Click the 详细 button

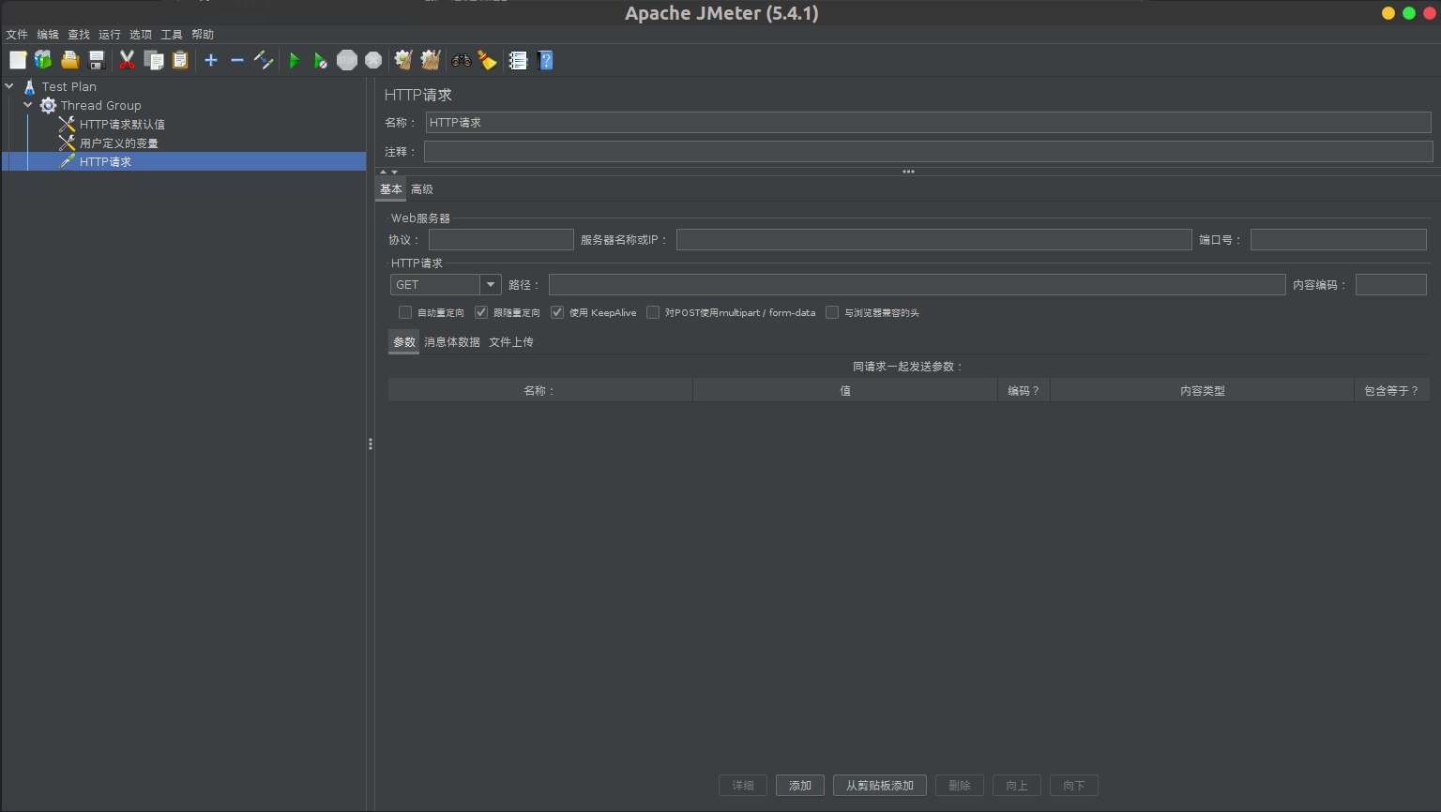[x=743, y=786]
